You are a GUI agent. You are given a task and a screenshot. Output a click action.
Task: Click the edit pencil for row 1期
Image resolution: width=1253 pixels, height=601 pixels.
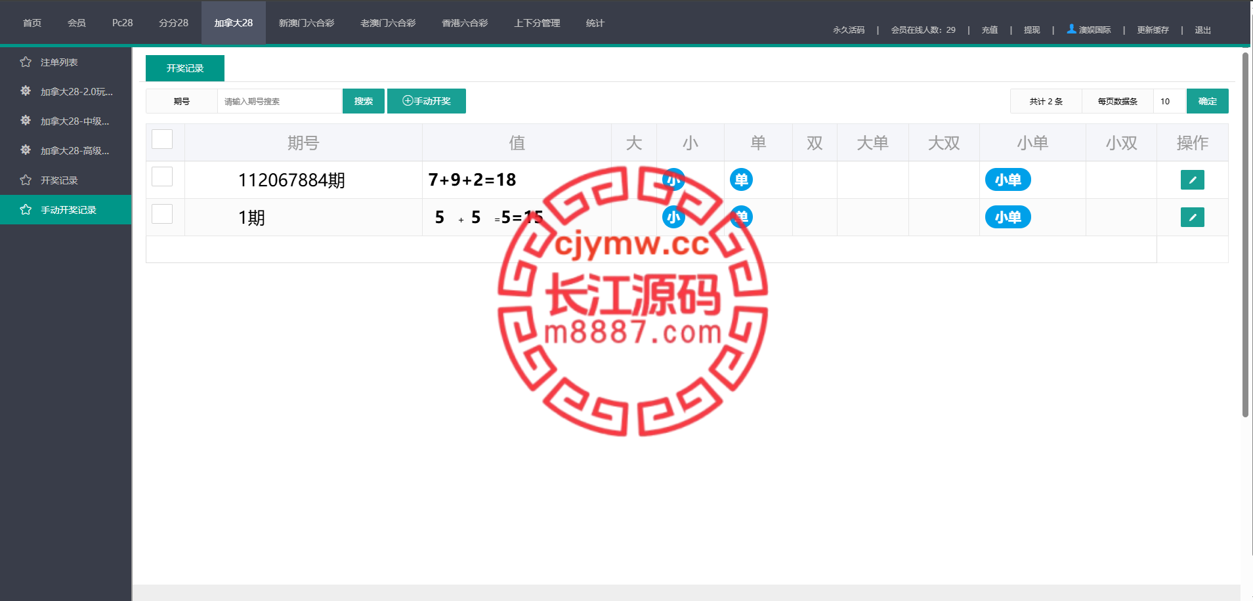(1192, 217)
